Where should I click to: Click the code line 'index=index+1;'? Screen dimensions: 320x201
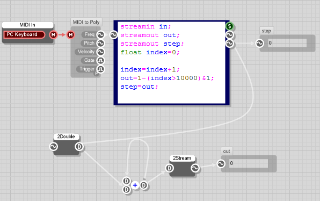pyautogui.click(x=150, y=69)
